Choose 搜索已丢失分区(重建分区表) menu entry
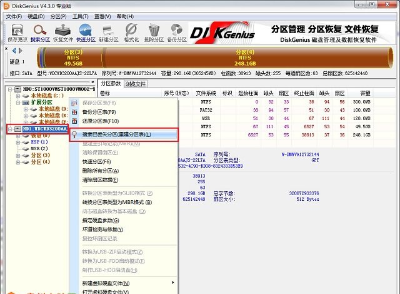This screenshot has width=400, height=294. point(124,134)
